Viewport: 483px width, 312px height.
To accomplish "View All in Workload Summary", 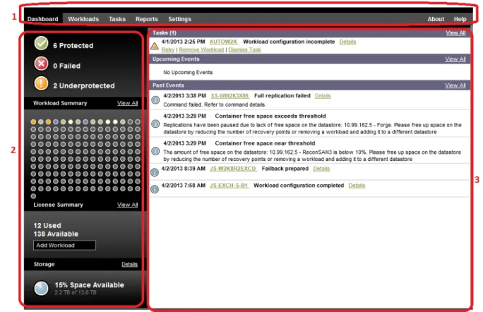I will (127, 103).
